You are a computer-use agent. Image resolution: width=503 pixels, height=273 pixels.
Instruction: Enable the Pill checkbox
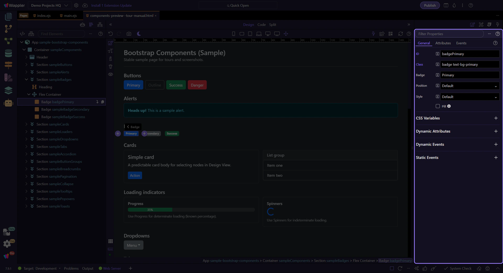coord(438,106)
